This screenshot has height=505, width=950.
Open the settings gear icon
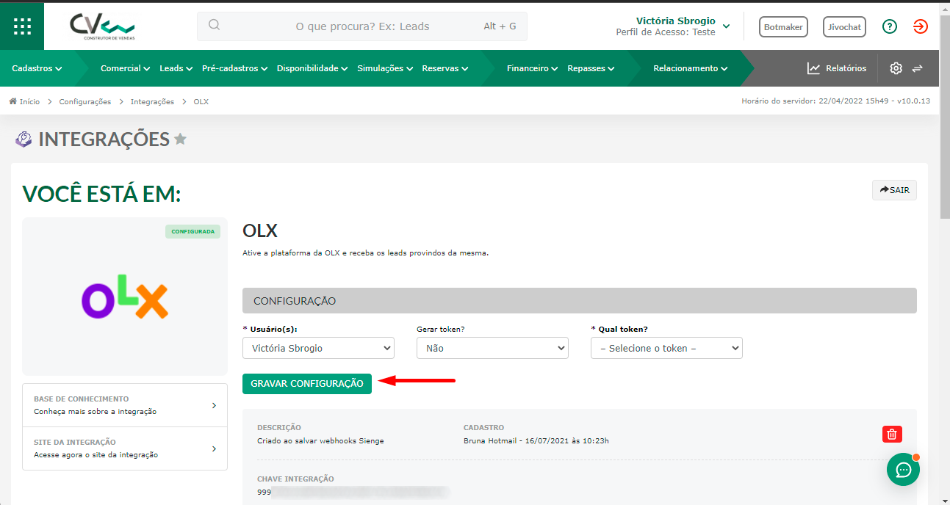896,68
